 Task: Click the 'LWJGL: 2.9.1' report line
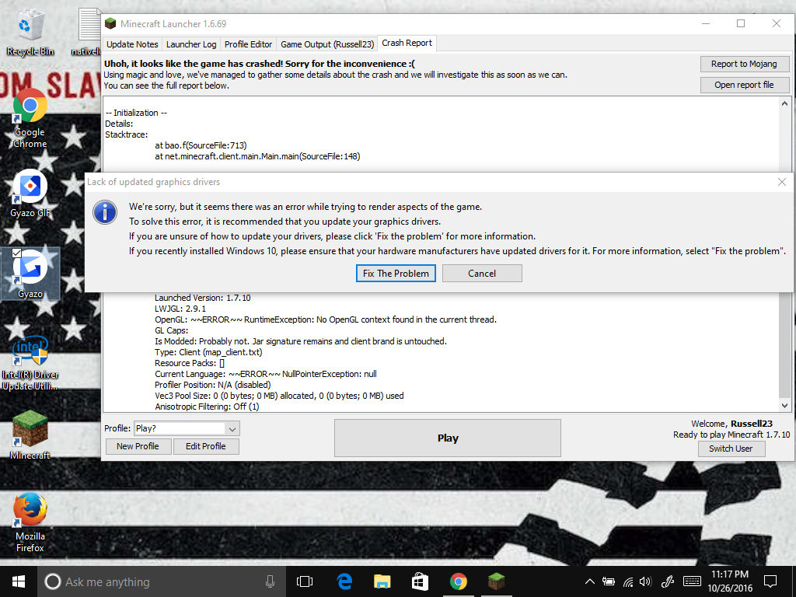180,309
